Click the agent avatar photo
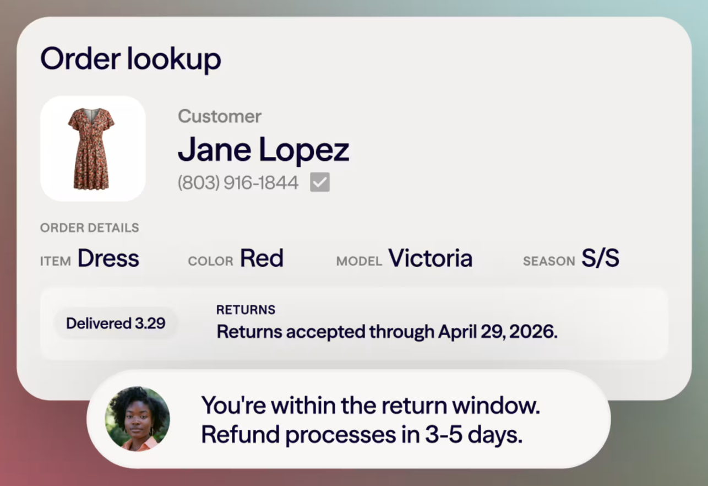This screenshot has width=708, height=486. click(x=138, y=419)
